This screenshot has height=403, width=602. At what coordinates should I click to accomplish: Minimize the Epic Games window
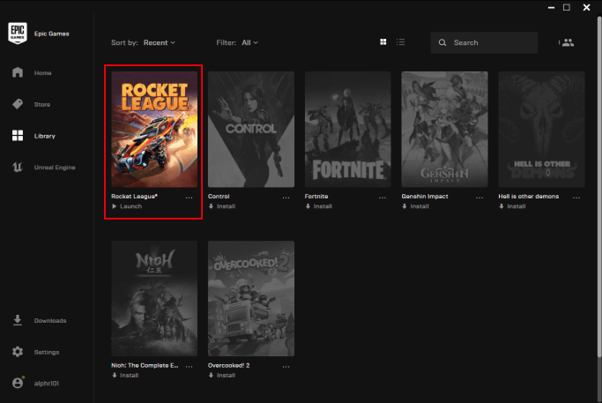(x=551, y=7)
